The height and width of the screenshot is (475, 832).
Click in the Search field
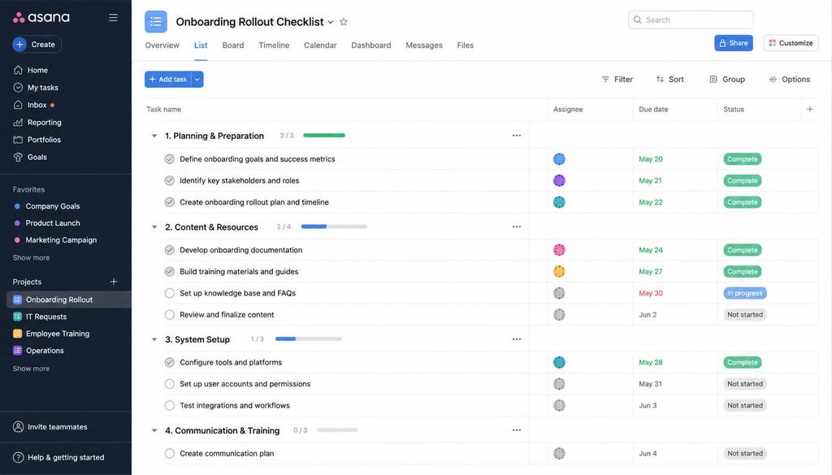click(691, 20)
